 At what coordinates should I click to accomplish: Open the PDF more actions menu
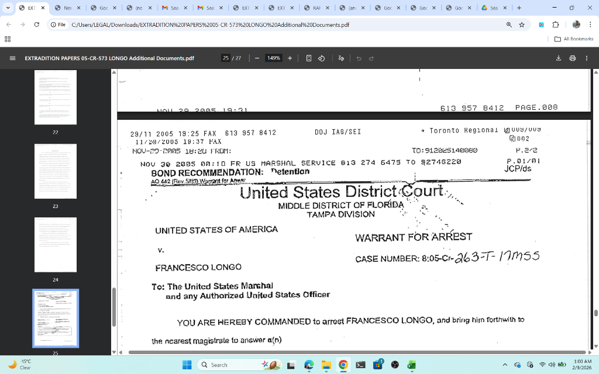coord(586,58)
